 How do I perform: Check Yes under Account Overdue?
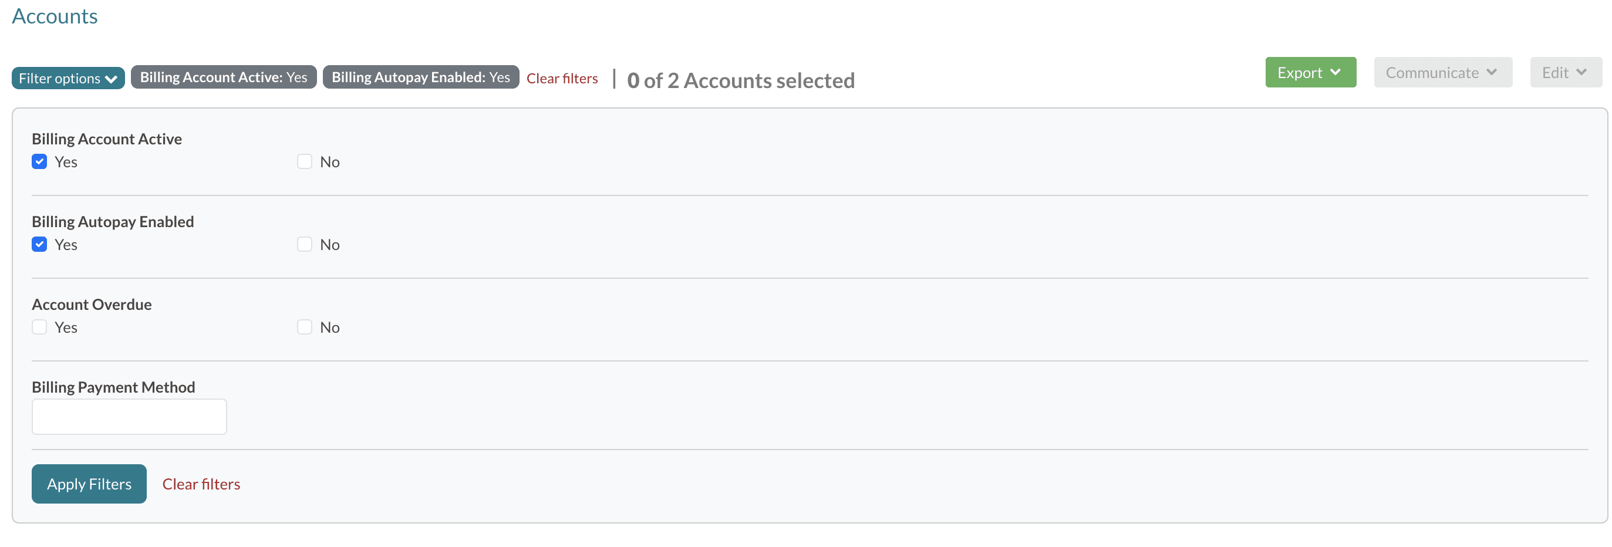[x=39, y=327]
